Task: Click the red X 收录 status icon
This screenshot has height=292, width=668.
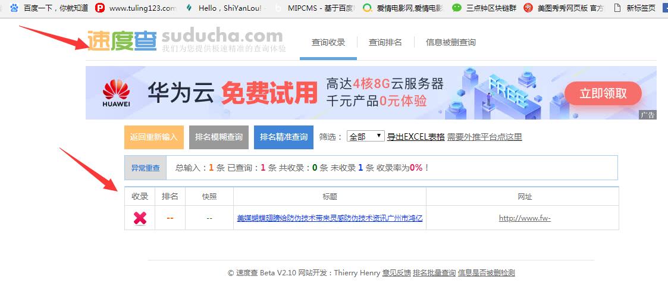Action: (140, 218)
